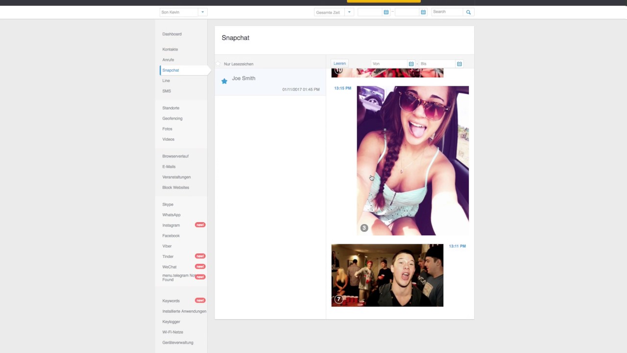Click the new badge next to WeChat
Viewport: 627px width, 353px height.
200,267
